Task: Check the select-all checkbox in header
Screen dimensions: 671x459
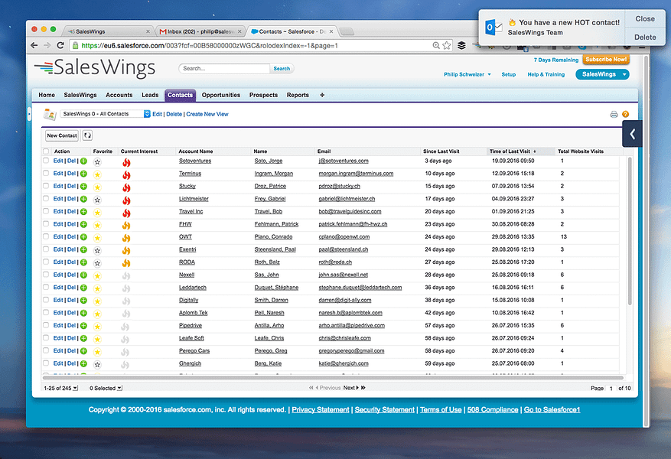Action: tap(46, 151)
